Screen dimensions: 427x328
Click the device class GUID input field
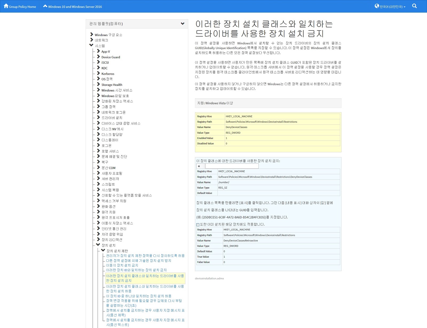pyautogui.click(x=232, y=166)
